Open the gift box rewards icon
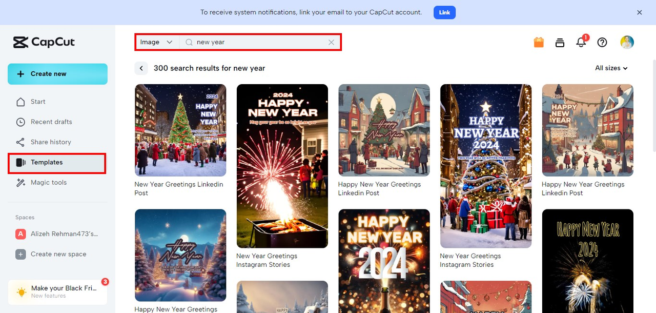The width and height of the screenshot is (656, 313). coord(539,43)
